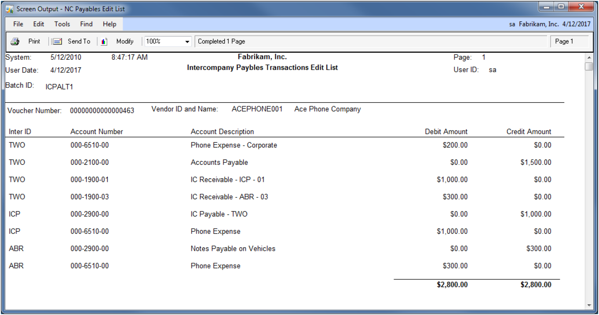599x315 pixels.
Task: Click the Page 1 indicator box
Action: point(569,41)
